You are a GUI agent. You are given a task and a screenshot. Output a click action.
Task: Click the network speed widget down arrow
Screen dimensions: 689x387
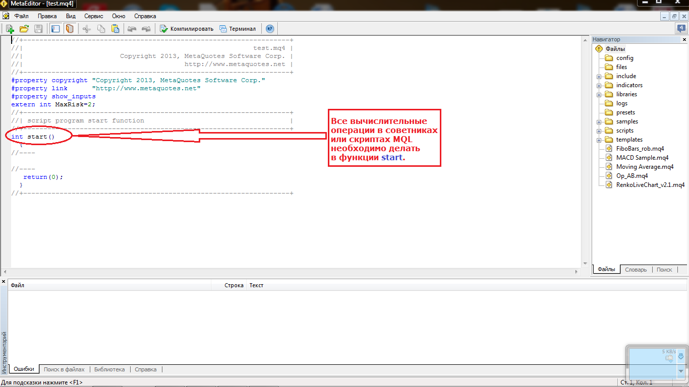click(x=680, y=371)
